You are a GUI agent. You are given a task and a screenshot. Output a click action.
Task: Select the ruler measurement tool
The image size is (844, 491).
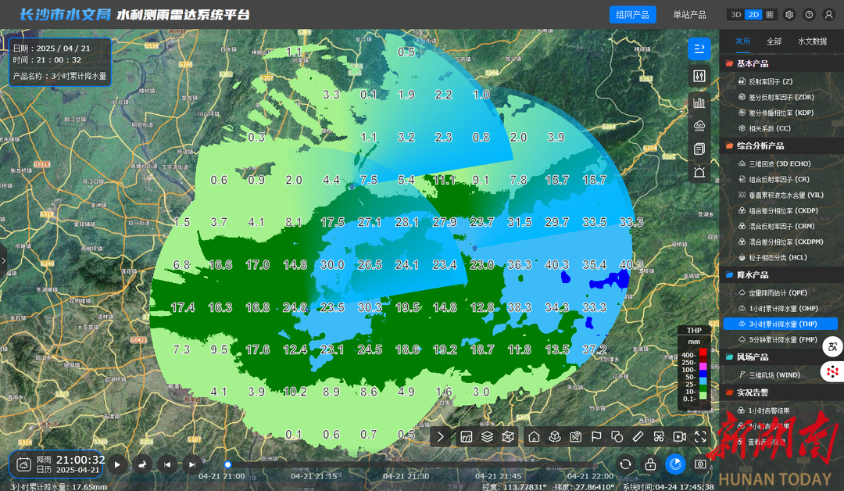638,436
